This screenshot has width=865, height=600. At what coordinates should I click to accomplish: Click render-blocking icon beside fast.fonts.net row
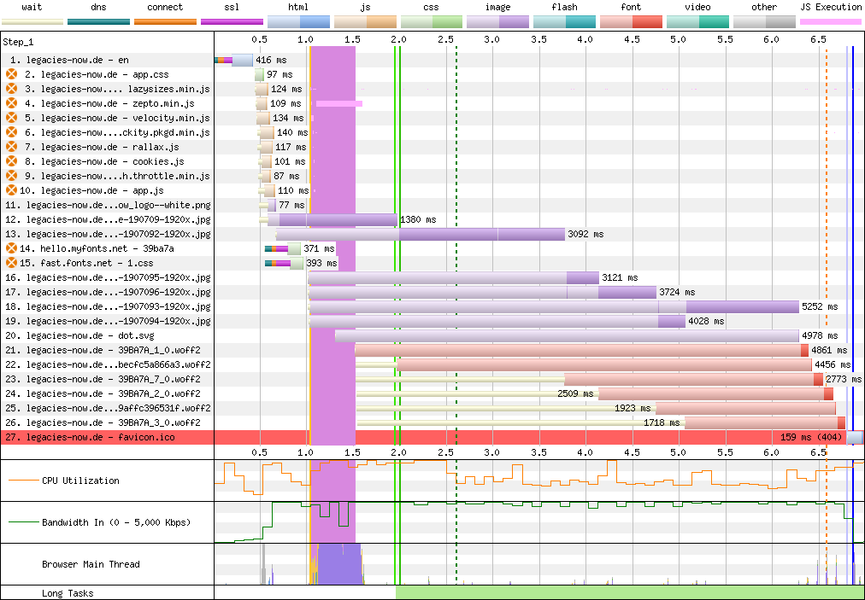click(11, 263)
